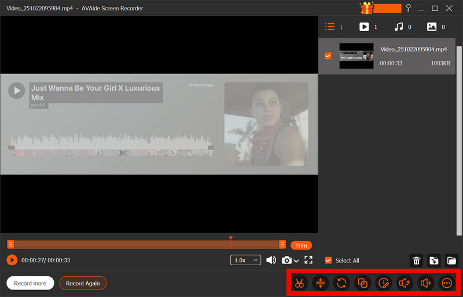
Task: Click the gray play button in preview
Action: point(17,91)
